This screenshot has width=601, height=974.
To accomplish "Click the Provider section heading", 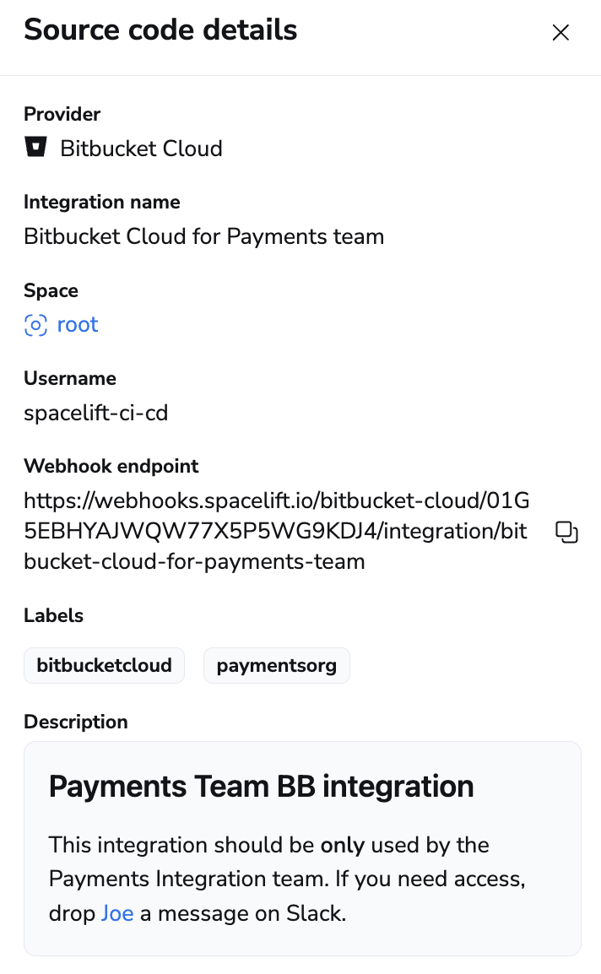I will (62, 114).
